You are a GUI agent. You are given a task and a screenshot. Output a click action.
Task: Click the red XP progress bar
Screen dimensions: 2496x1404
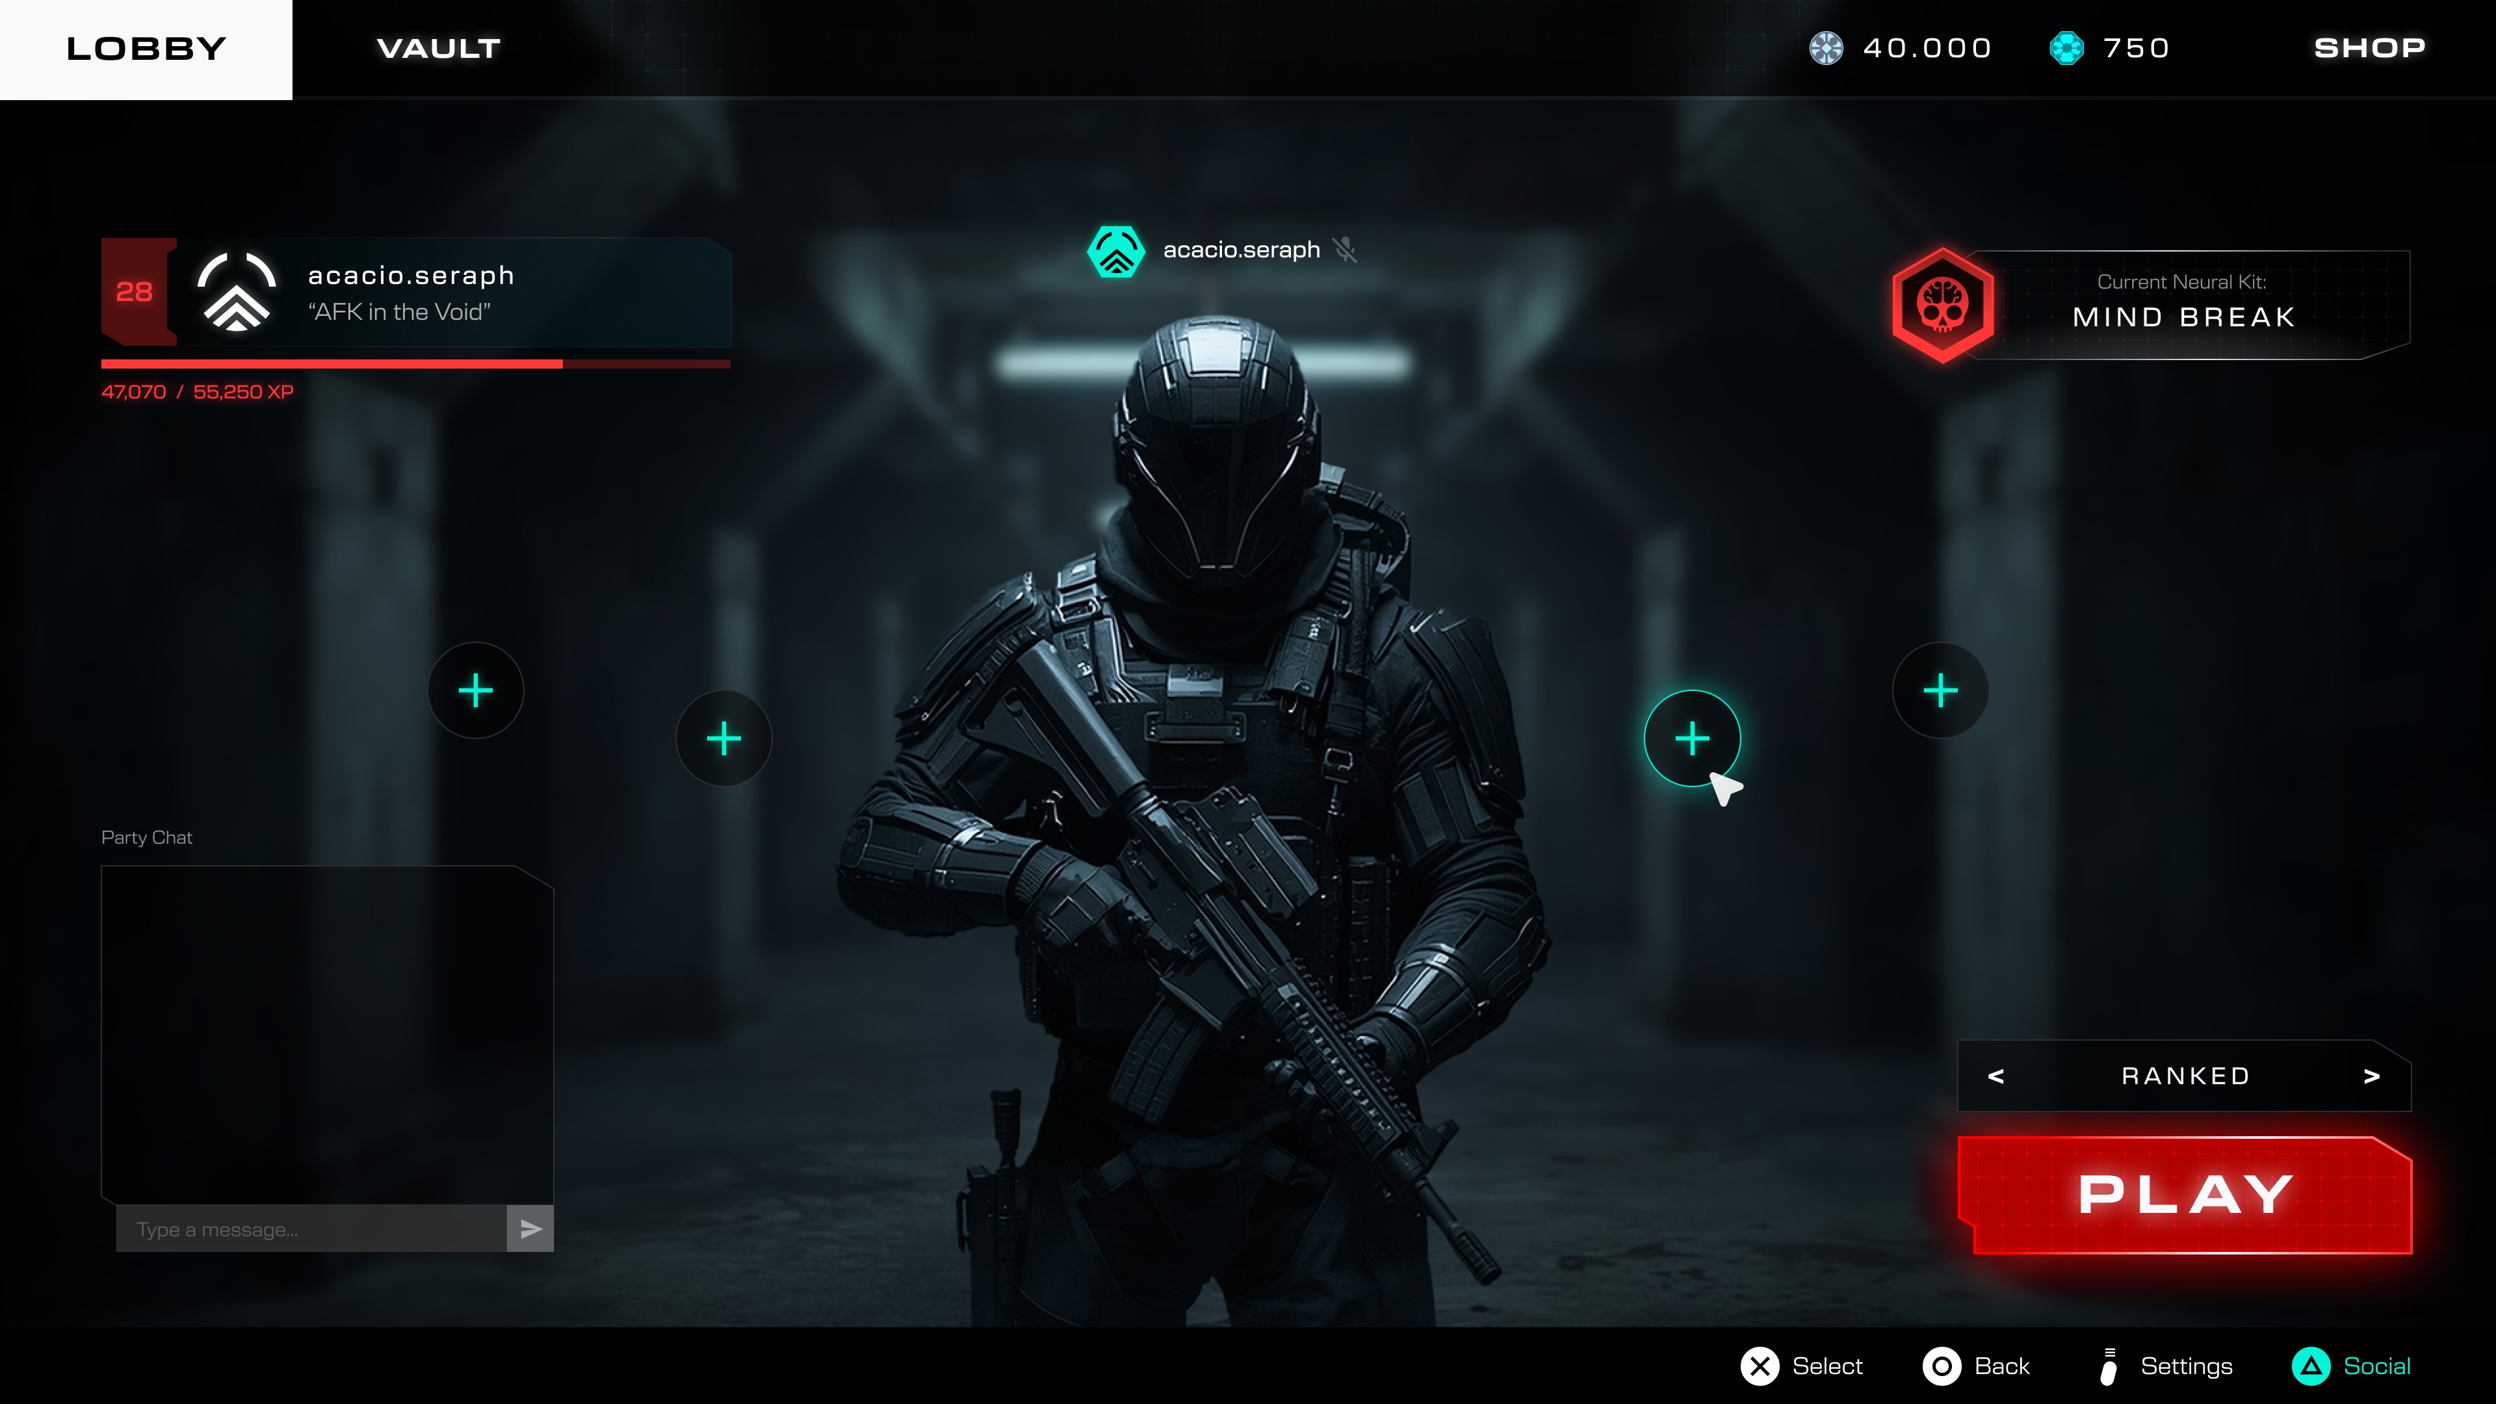(x=415, y=364)
